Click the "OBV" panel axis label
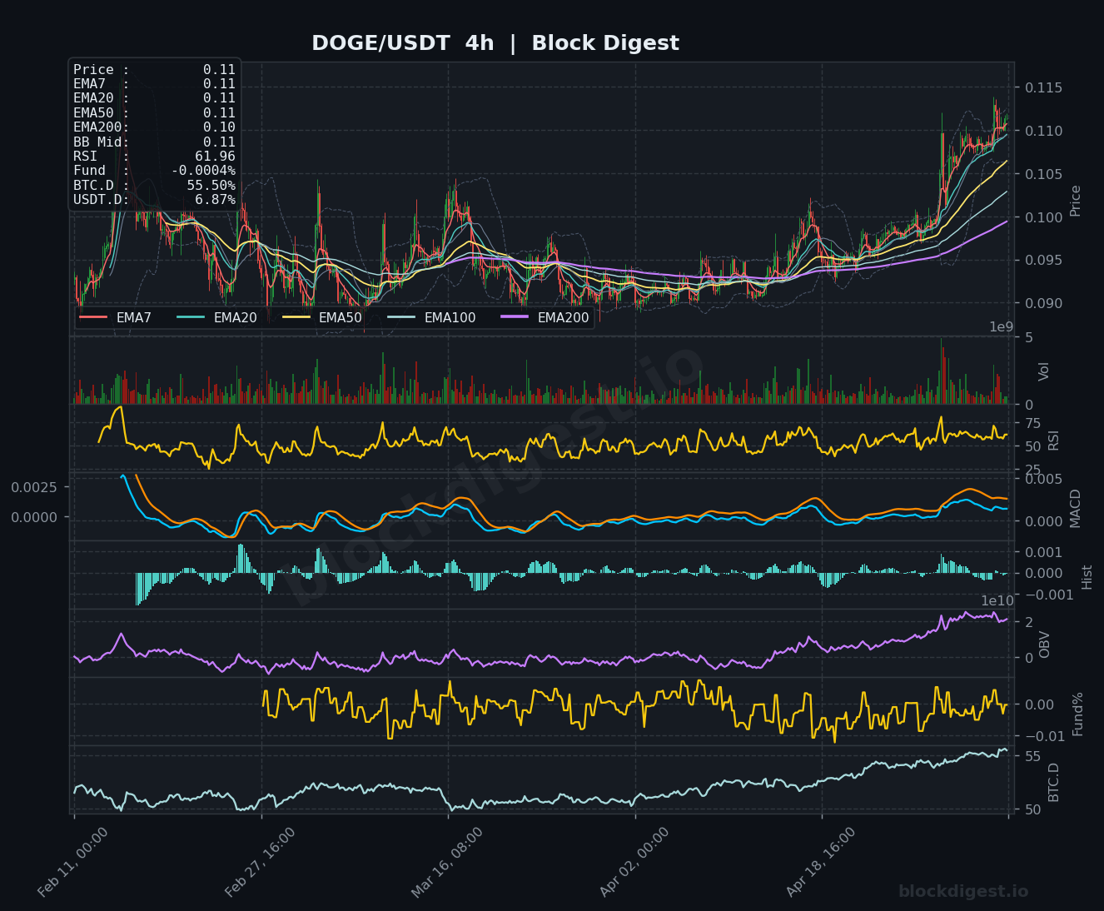The image size is (1104, 911). coord(1044,645)
